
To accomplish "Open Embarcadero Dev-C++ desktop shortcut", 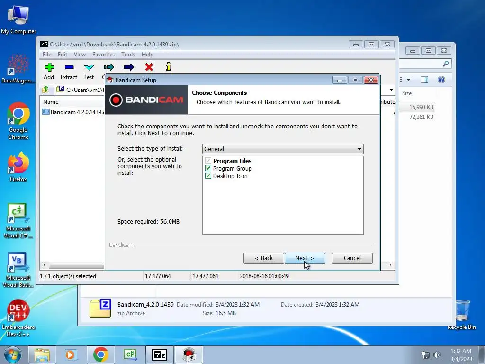I will (18, 318).
